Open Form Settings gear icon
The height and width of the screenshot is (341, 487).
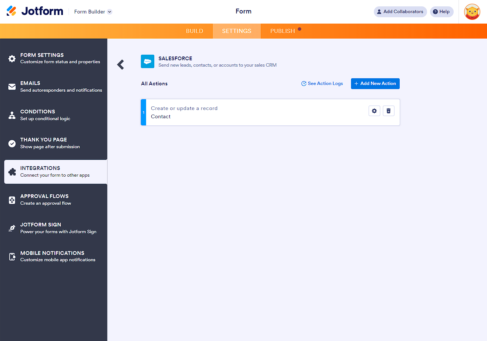click(12, 58)
